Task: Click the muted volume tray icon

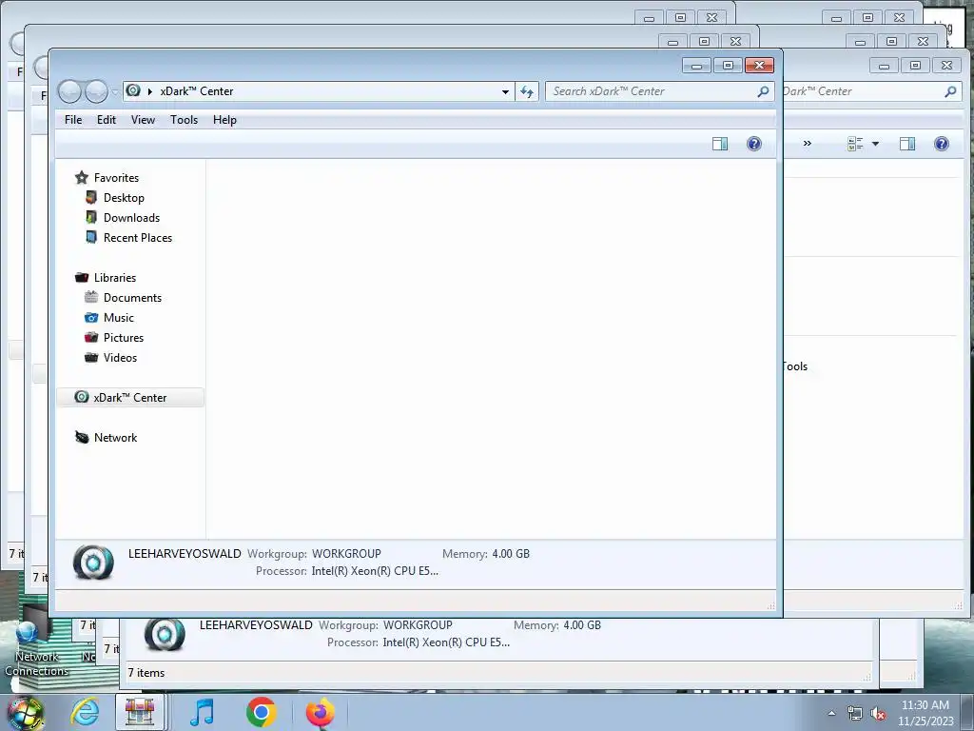Action: pyautogui.click(x=878, y=714)
